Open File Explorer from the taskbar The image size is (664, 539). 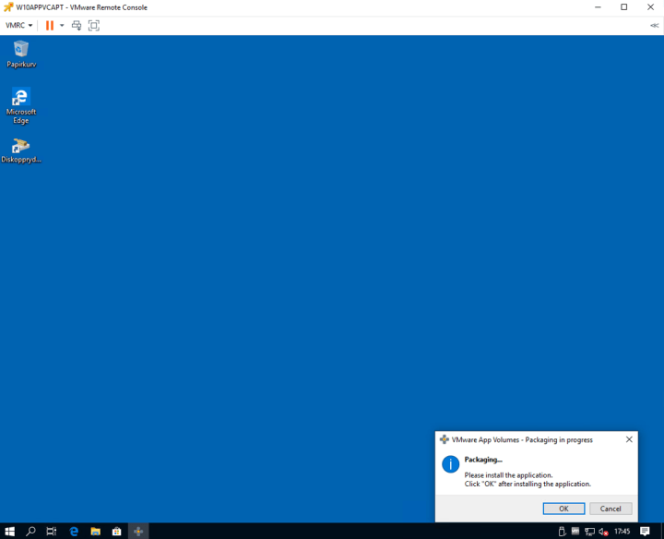95,532
